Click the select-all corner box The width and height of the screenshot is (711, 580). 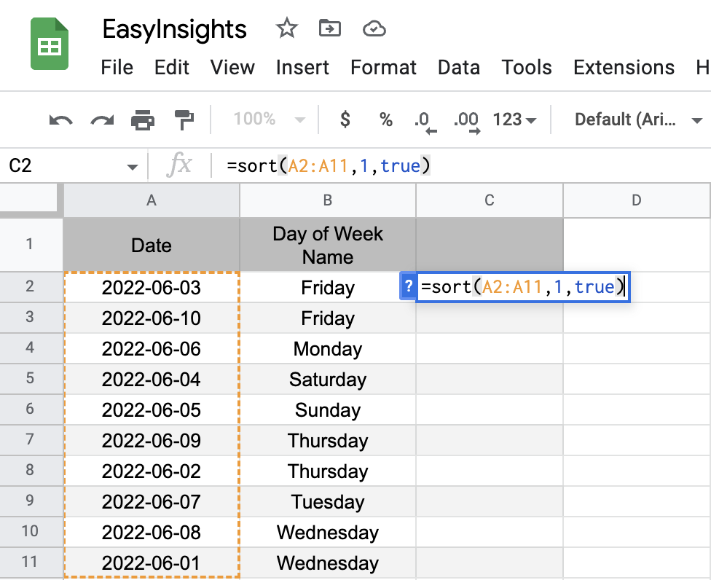tap(28, 197)
